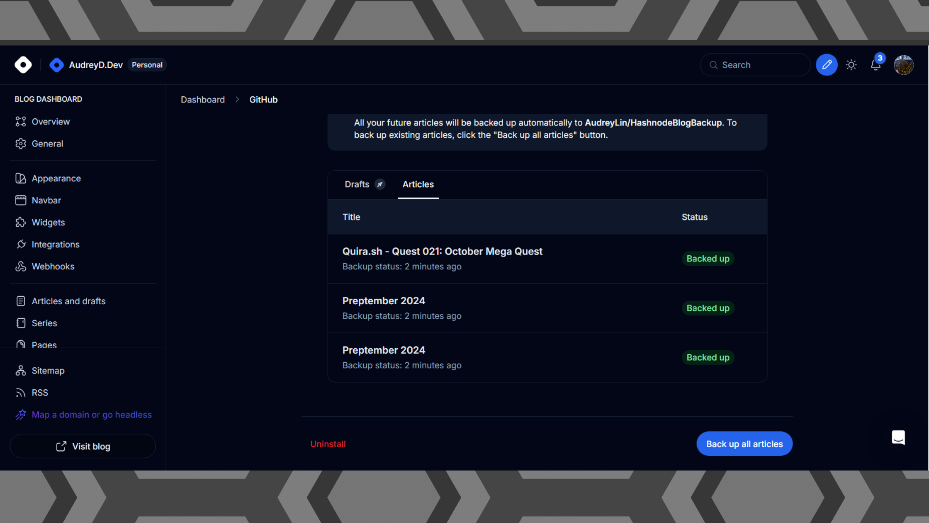929x523 pixels.
Task: Click the GitHub breadcrumb
Action: point(263,100)
